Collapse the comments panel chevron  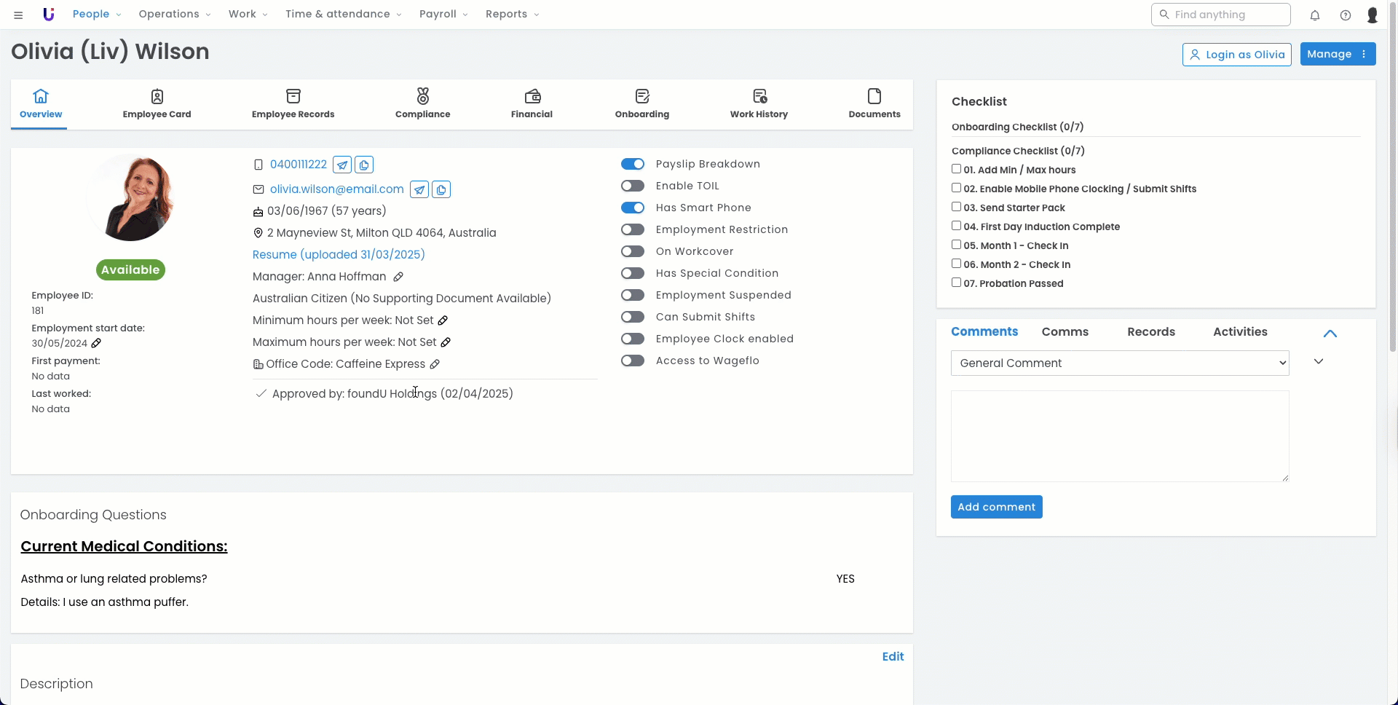pyautogui.click(x=1330, y=334)
